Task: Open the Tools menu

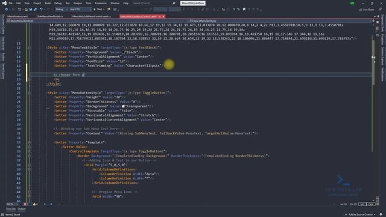Action: pyautogui.click(x=89, y=3)
